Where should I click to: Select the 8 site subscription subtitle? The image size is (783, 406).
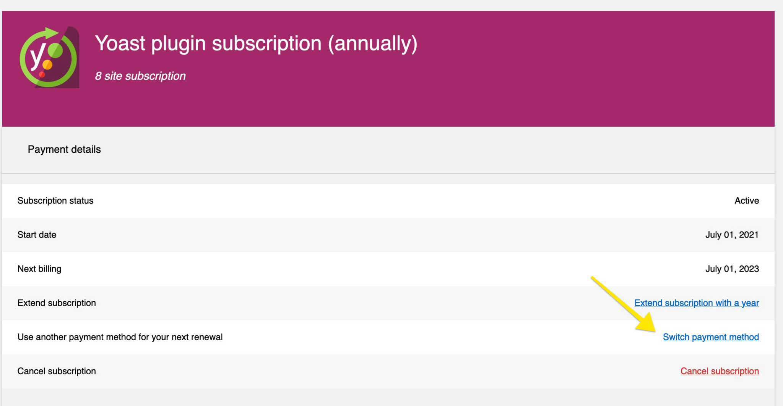[x=140, y=76]
